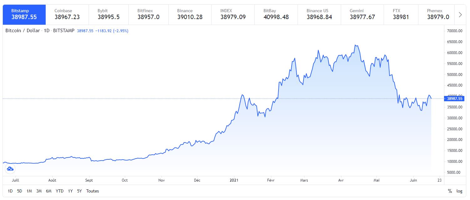470x200 pixels.
Task: Toggle percent scale mode
Action: click(x=450, y=191)
